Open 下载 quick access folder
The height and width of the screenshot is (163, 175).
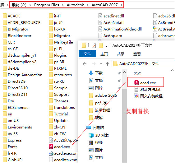96,73
